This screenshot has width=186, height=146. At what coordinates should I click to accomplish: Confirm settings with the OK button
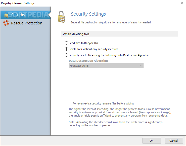click(152, 141)
